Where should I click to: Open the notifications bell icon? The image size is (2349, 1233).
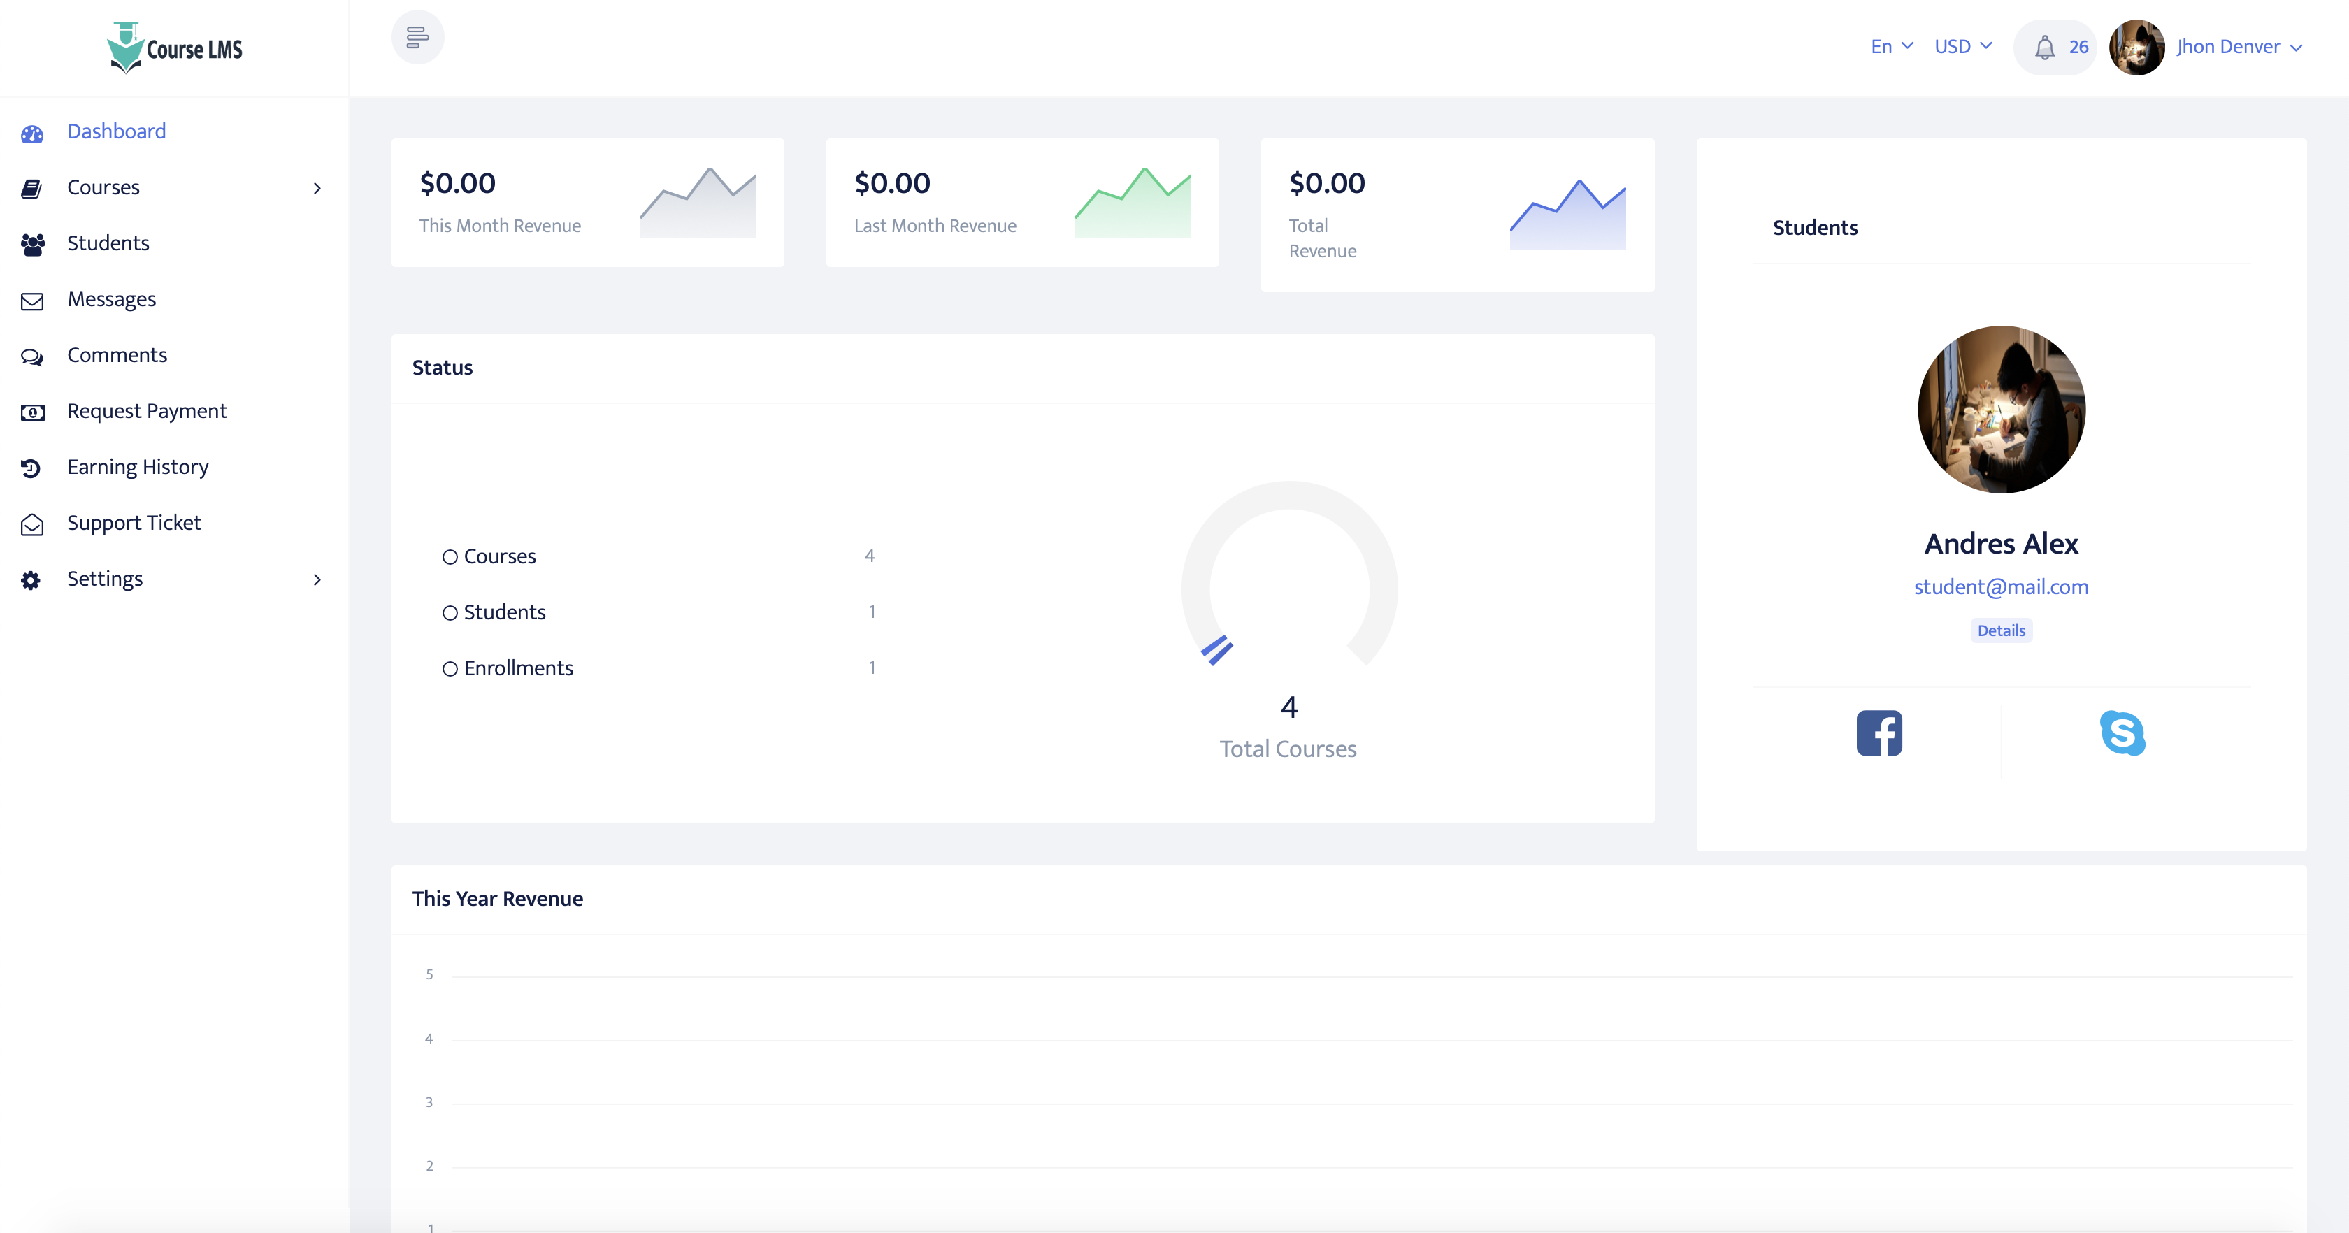click(2044, 48)
